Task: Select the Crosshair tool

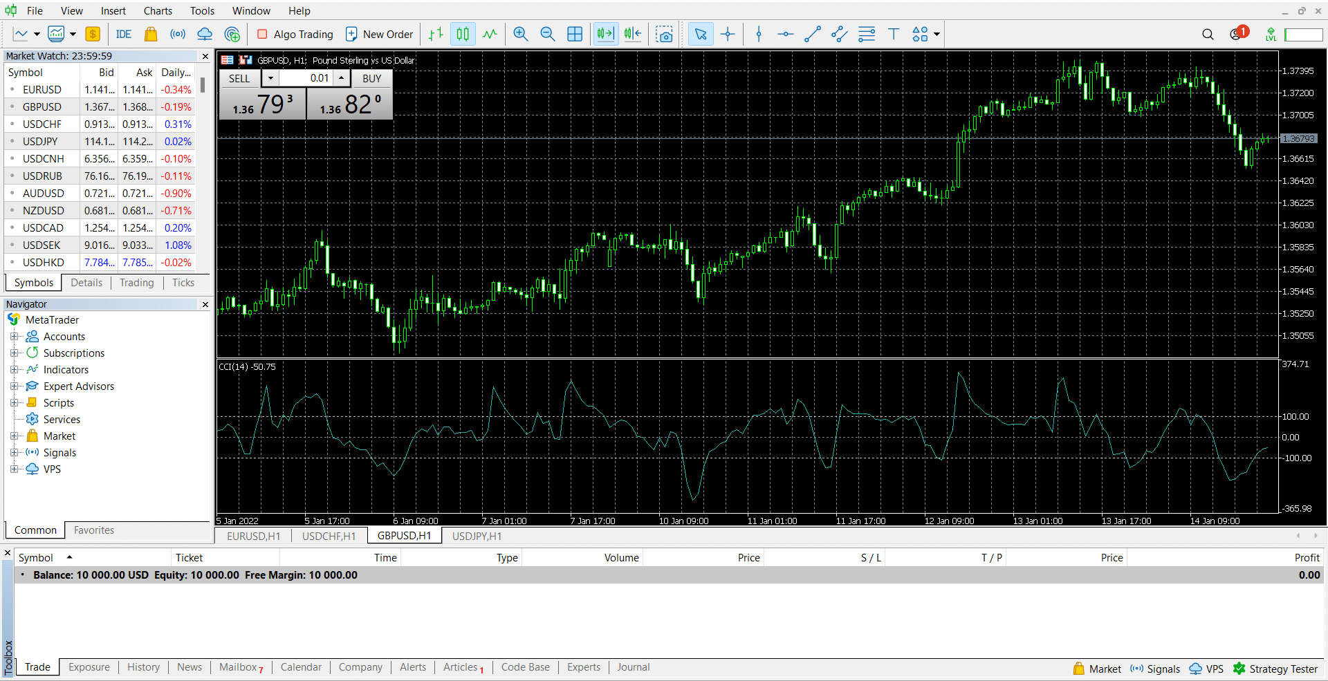Action: (728, 34)
